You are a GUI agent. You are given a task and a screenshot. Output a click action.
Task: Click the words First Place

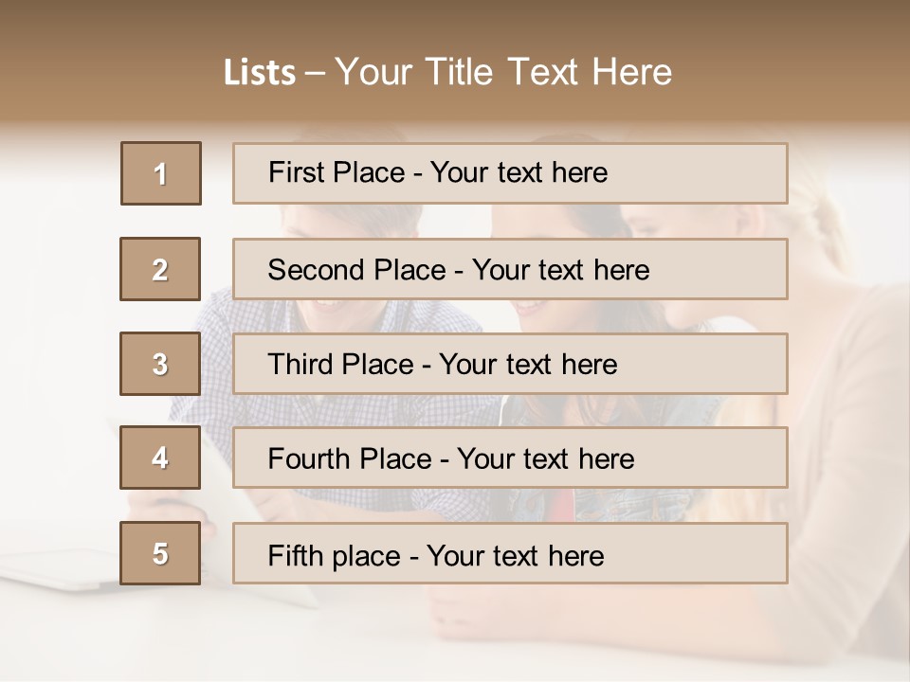[337, 172]
